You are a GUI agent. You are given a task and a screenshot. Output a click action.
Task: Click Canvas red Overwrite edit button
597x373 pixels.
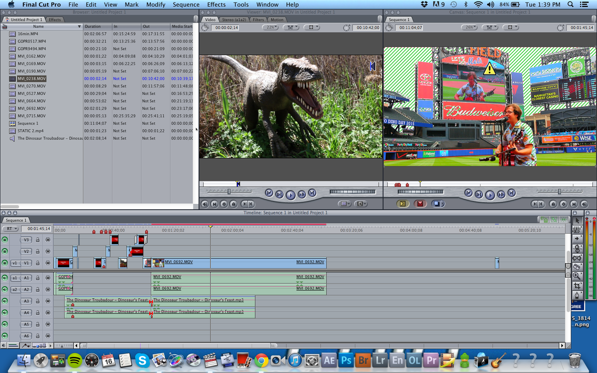pos(419,204)
